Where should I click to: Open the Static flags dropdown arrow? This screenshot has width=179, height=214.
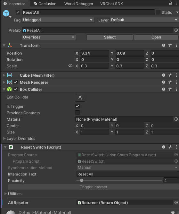click(x=177, y=12)
